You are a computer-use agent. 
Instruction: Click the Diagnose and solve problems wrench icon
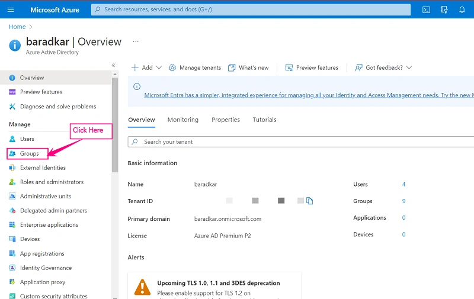(x=12, y=107)
